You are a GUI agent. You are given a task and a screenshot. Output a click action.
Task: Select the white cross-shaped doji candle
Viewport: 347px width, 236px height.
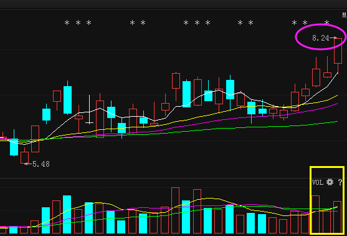pyautogui.click(x=90, y=109)
